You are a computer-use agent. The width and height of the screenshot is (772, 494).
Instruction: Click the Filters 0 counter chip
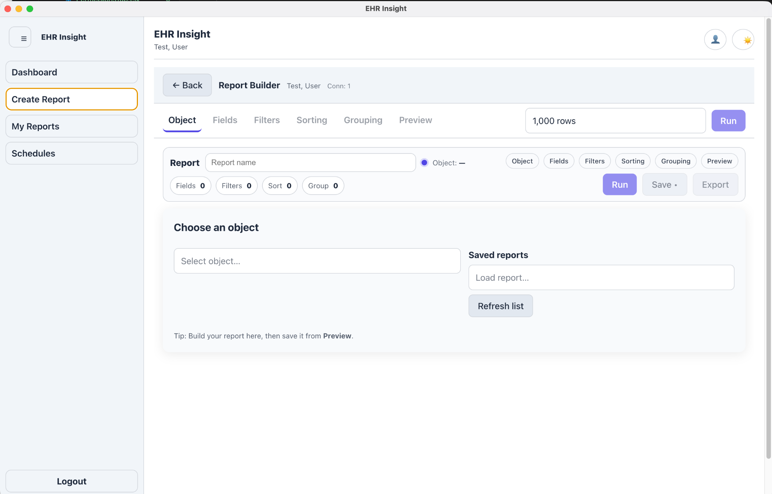tap(236, 186)
